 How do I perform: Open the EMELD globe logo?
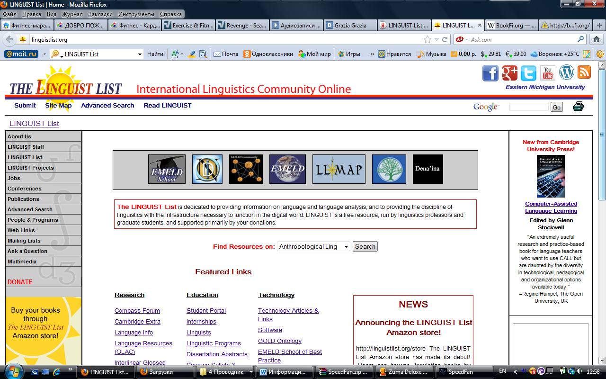pos(287,169)
